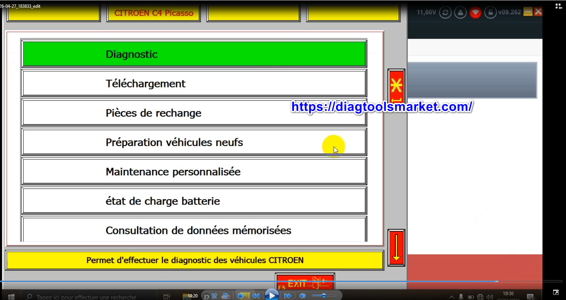The height and width of the screenshot is (300, 566).
Task: Click the refresh sync icon in diagnostic header
Action: click(x=445, y=12)
